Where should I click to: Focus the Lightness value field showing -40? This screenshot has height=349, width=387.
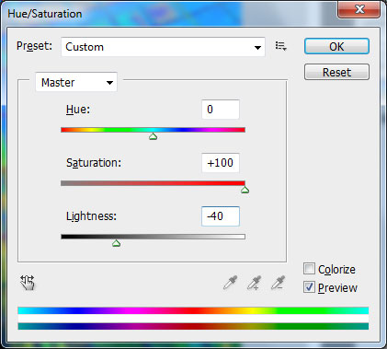click(x=221, y=216)
